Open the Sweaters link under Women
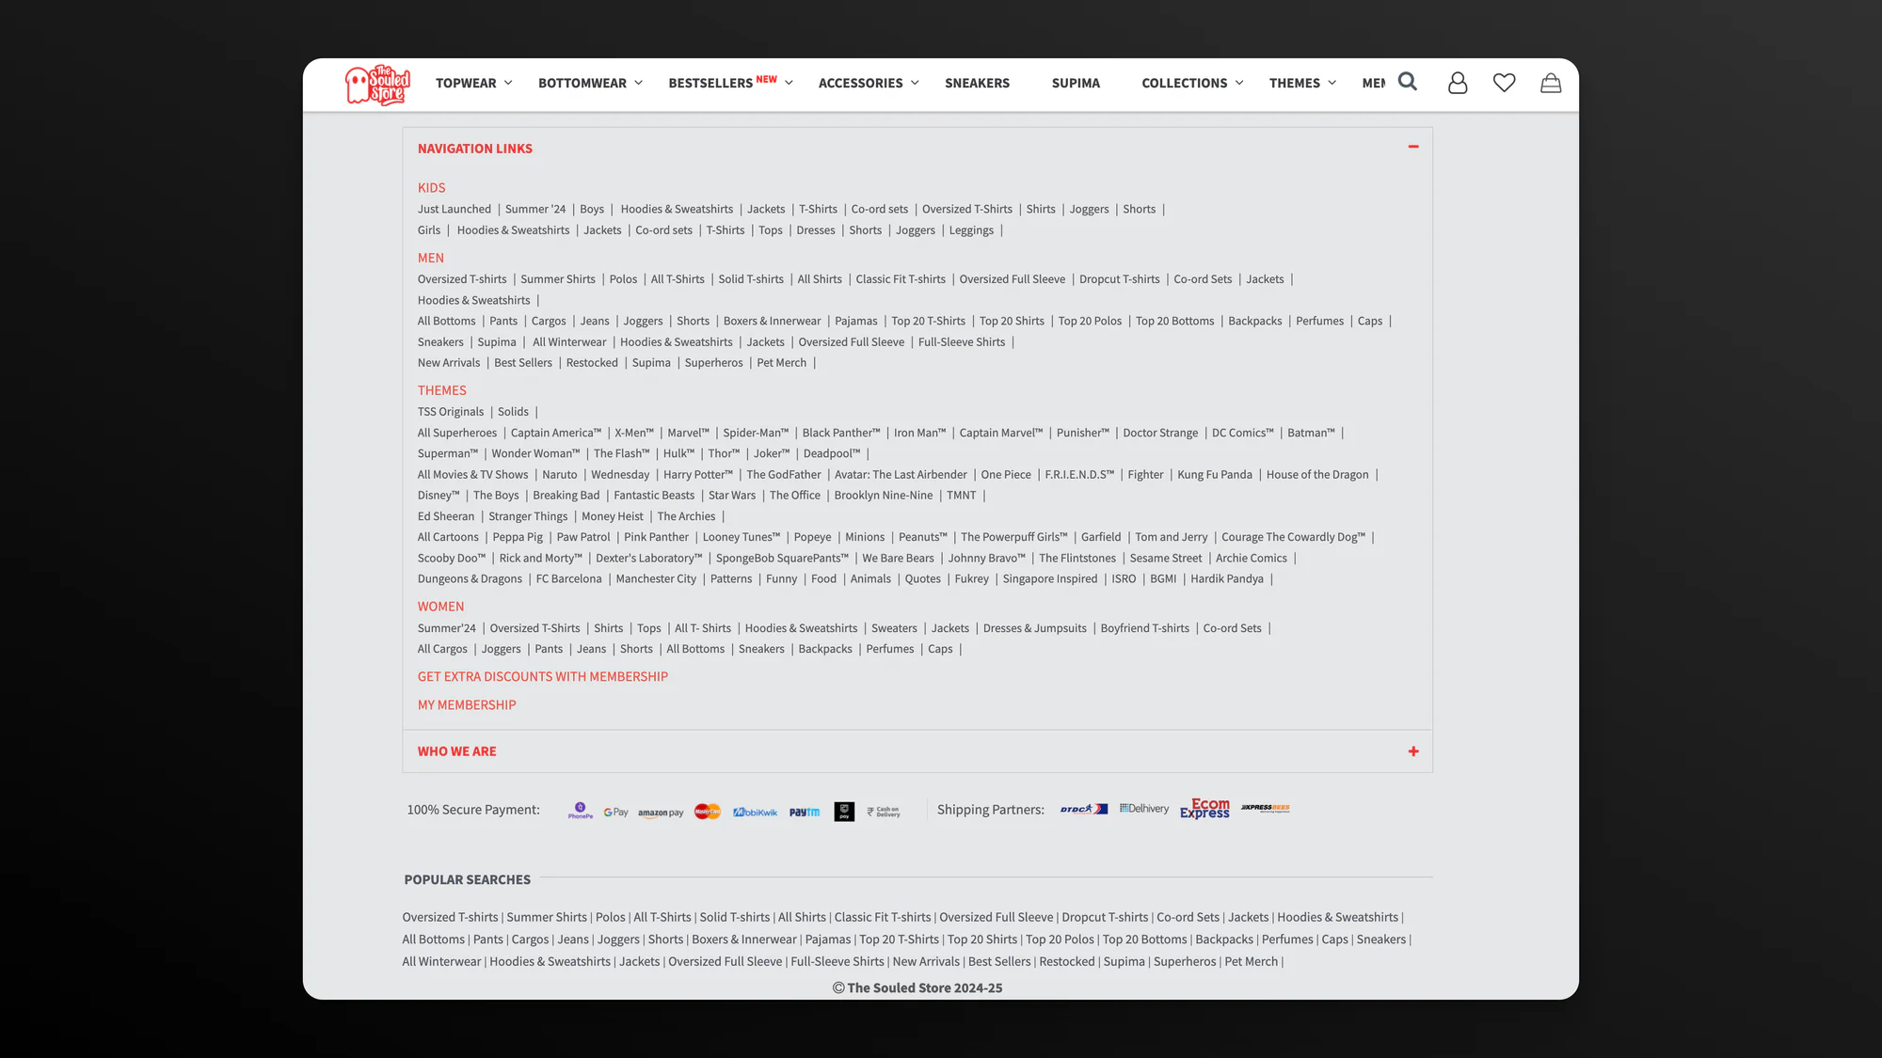Viewport: 1882px width, 1058px height. pos(894,627)
